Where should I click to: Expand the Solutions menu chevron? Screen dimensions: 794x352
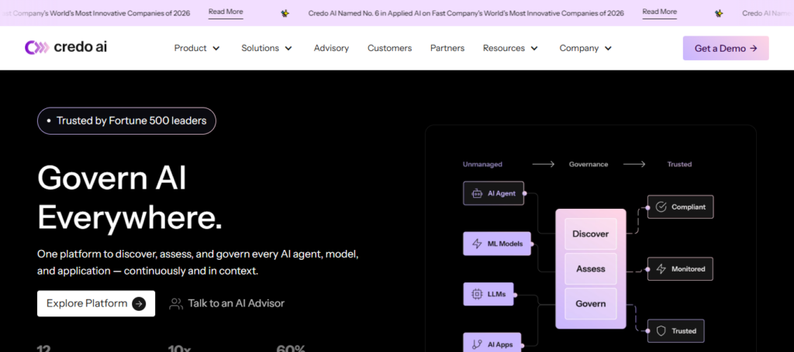[x=288, y=49]
